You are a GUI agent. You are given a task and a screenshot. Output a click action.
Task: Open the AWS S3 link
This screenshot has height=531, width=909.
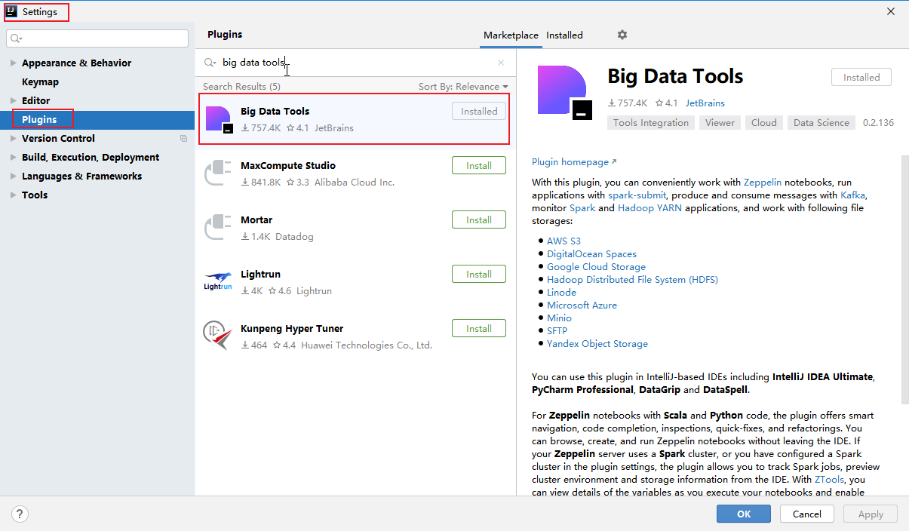(564, 241)
